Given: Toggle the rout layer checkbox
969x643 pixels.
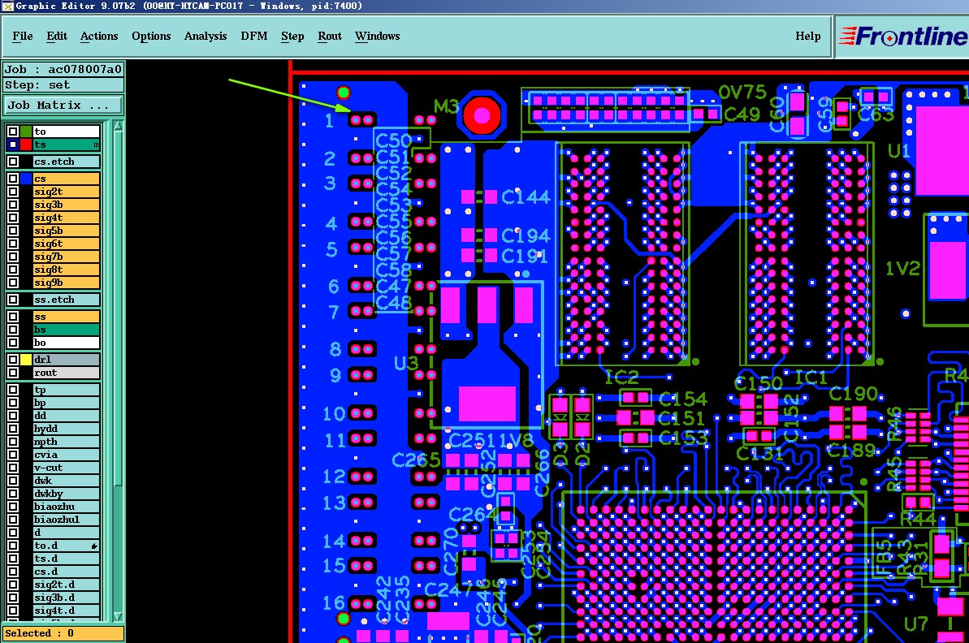Looking at the screenshot, I should tap(13, 373).
